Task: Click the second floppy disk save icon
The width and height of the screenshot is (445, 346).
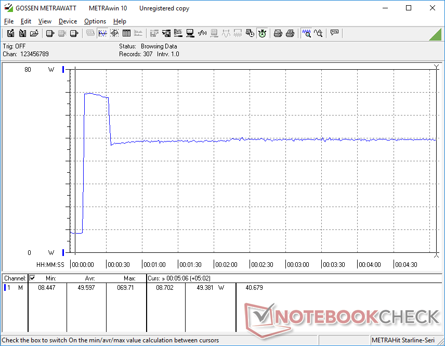Action: pos(22,33)
